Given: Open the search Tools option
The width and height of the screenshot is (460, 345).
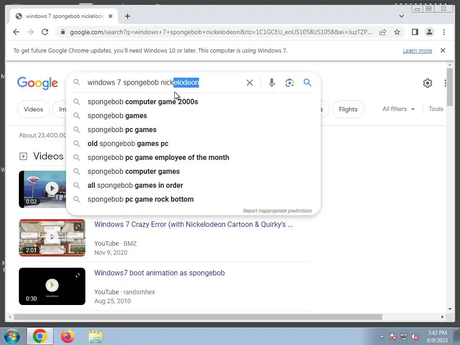Looking at the screenshot, I should (x=436, y=109).
